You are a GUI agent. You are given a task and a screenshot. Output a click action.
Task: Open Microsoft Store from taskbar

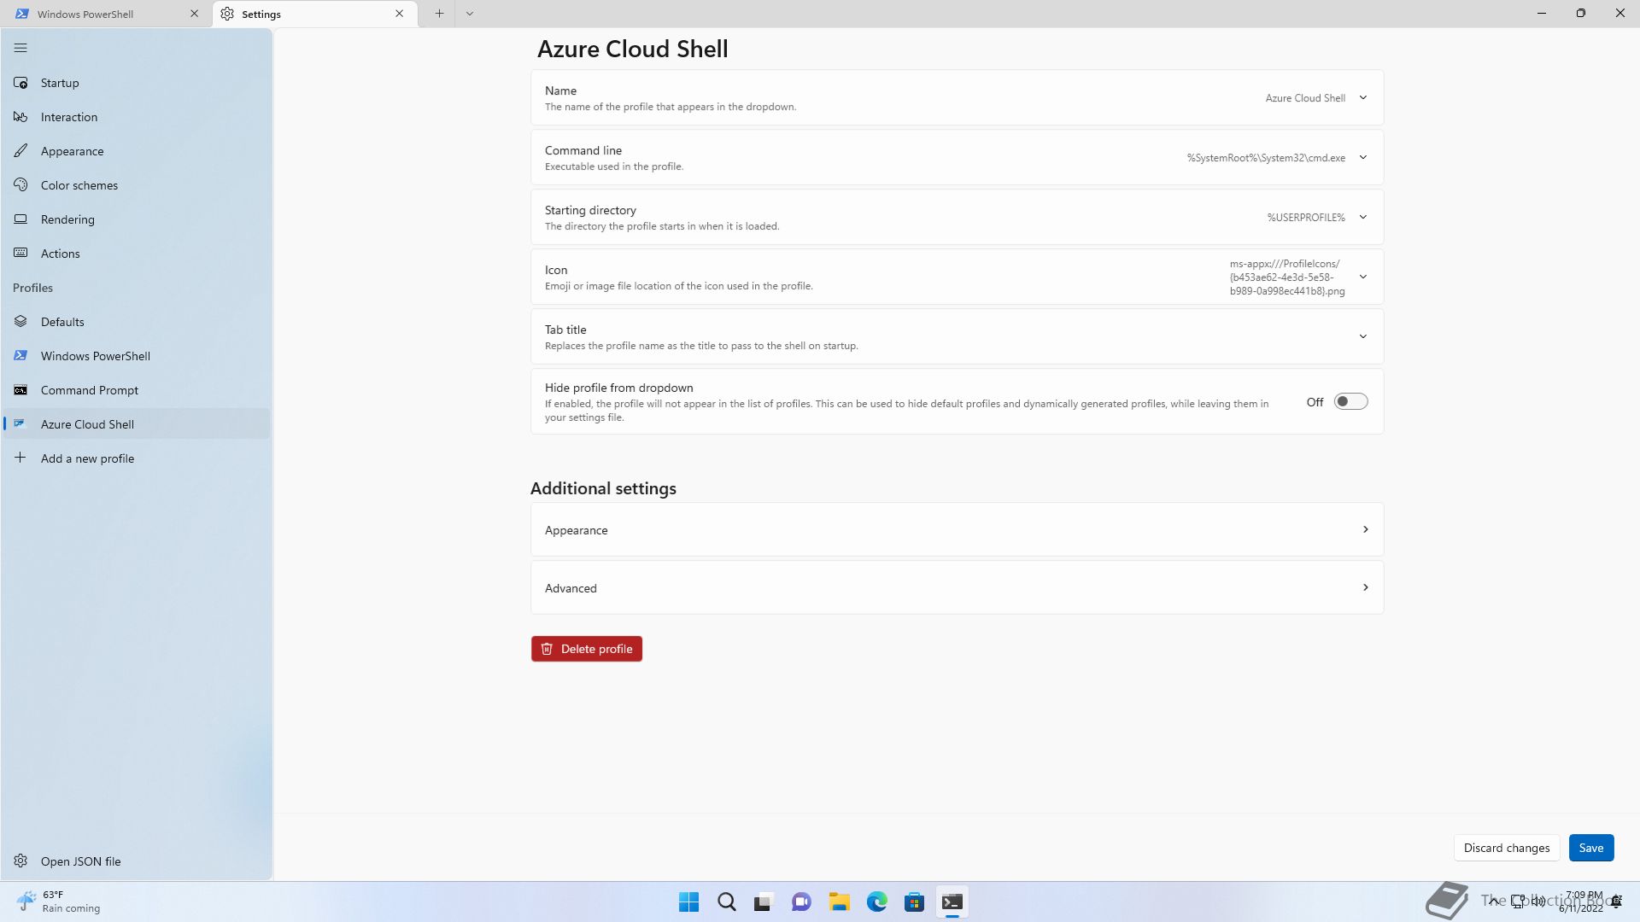[914, 902]
